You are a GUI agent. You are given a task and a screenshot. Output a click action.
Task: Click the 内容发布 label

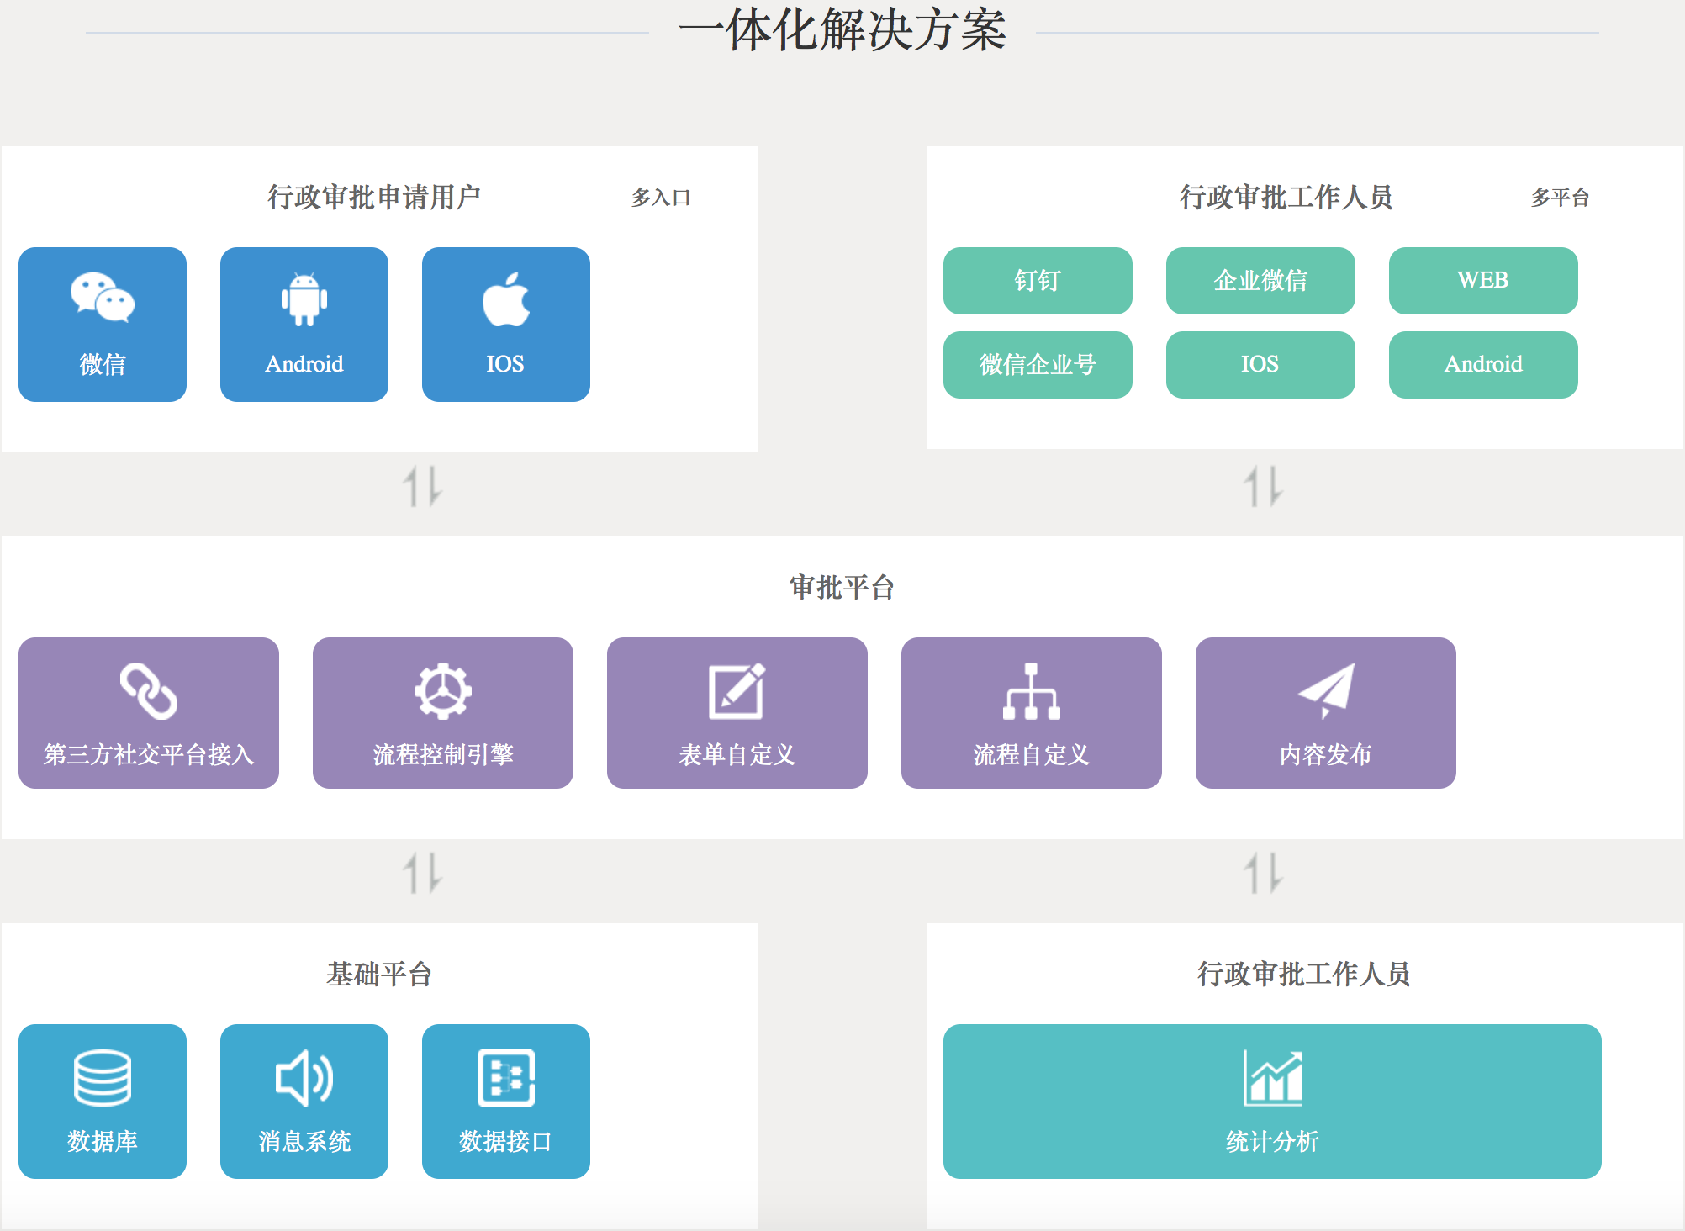click(1326, 754)
